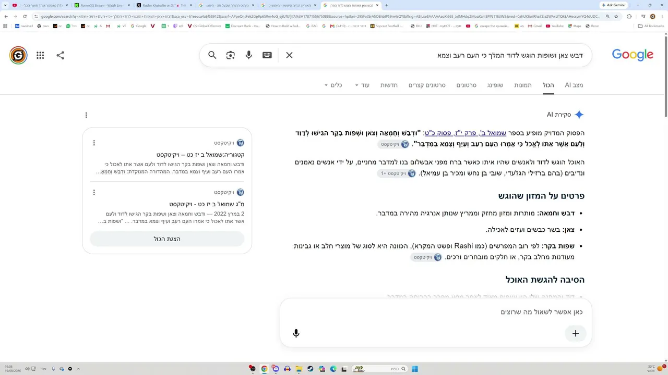Open the Google apps grid
Screen dimensions: 668x375
(x=40, y=55)
